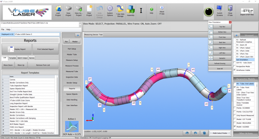Screen dimensions: 259x139
Task: Click Remove from List button
Action: coord(43,65)
